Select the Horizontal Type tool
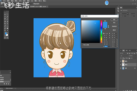Image resolution: width=137 pixels, height=91 pixels. coord(7,24)
